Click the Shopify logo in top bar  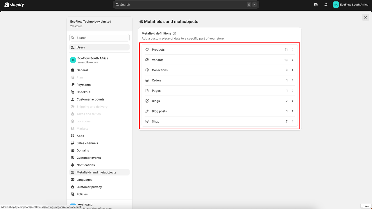coord(14,5)
